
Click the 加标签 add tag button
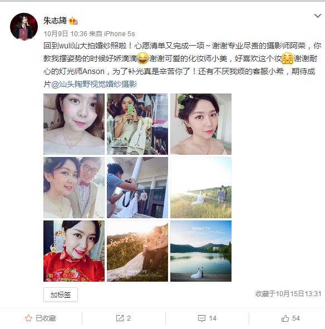(x=61, y=295)
